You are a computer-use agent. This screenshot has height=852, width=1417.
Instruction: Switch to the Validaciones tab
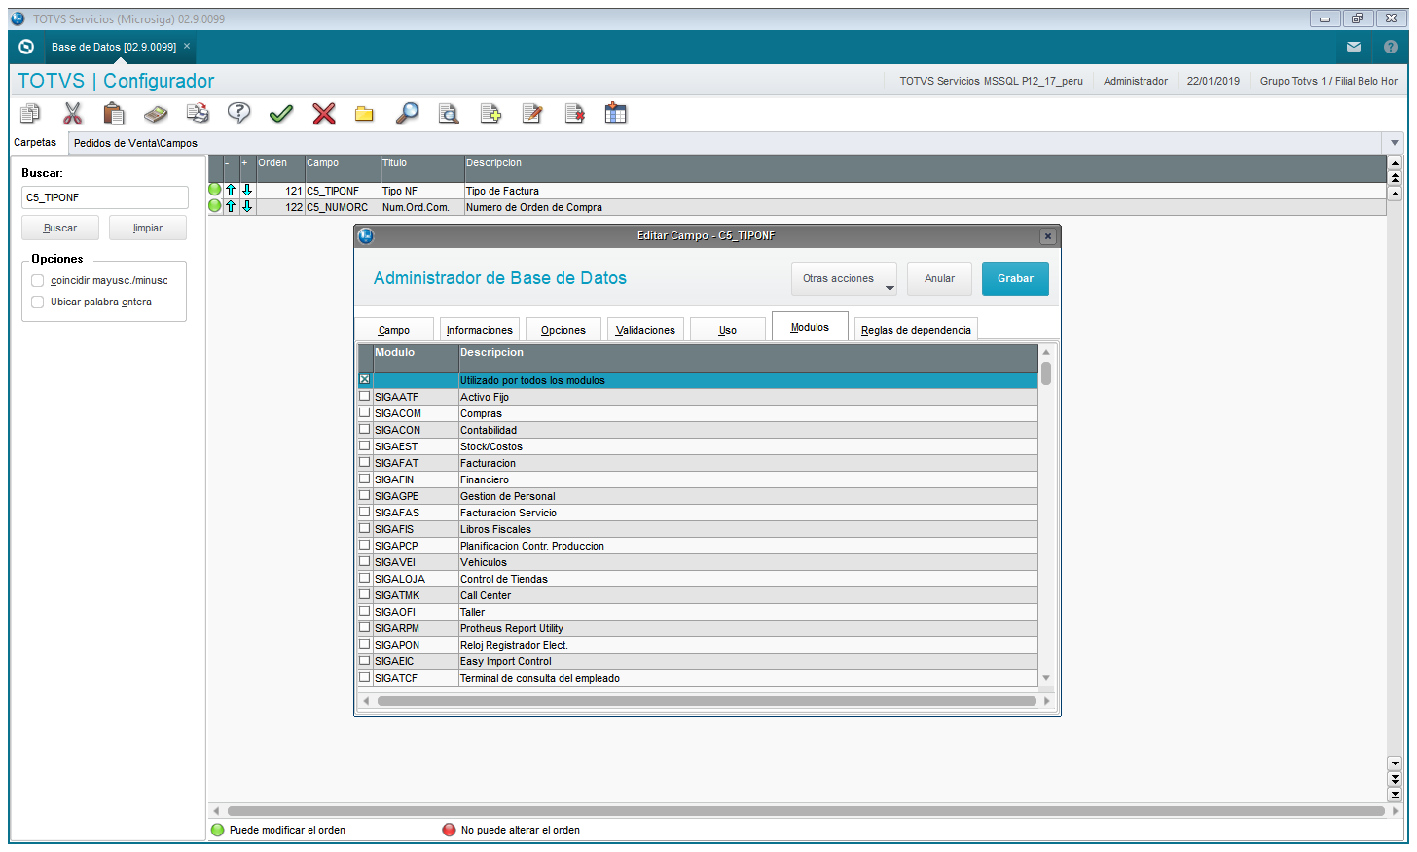click(646, 330)
